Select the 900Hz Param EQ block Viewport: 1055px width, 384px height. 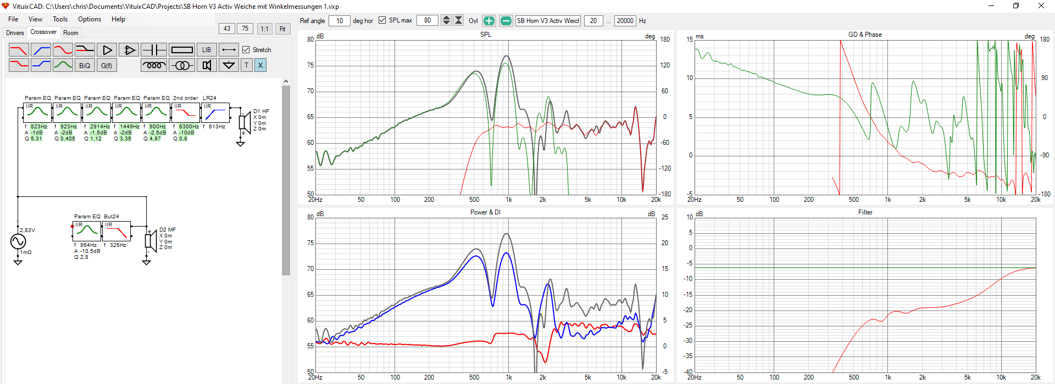click(x=156, y=112)
